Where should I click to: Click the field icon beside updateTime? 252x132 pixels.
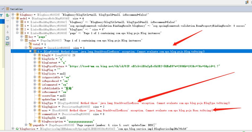[39, 99]
